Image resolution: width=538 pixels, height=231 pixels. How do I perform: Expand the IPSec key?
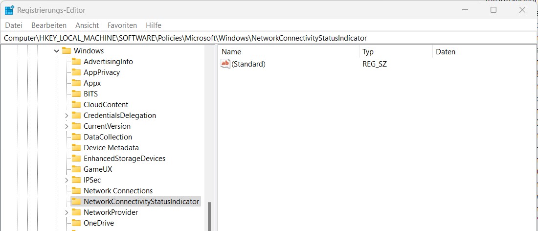67,180
